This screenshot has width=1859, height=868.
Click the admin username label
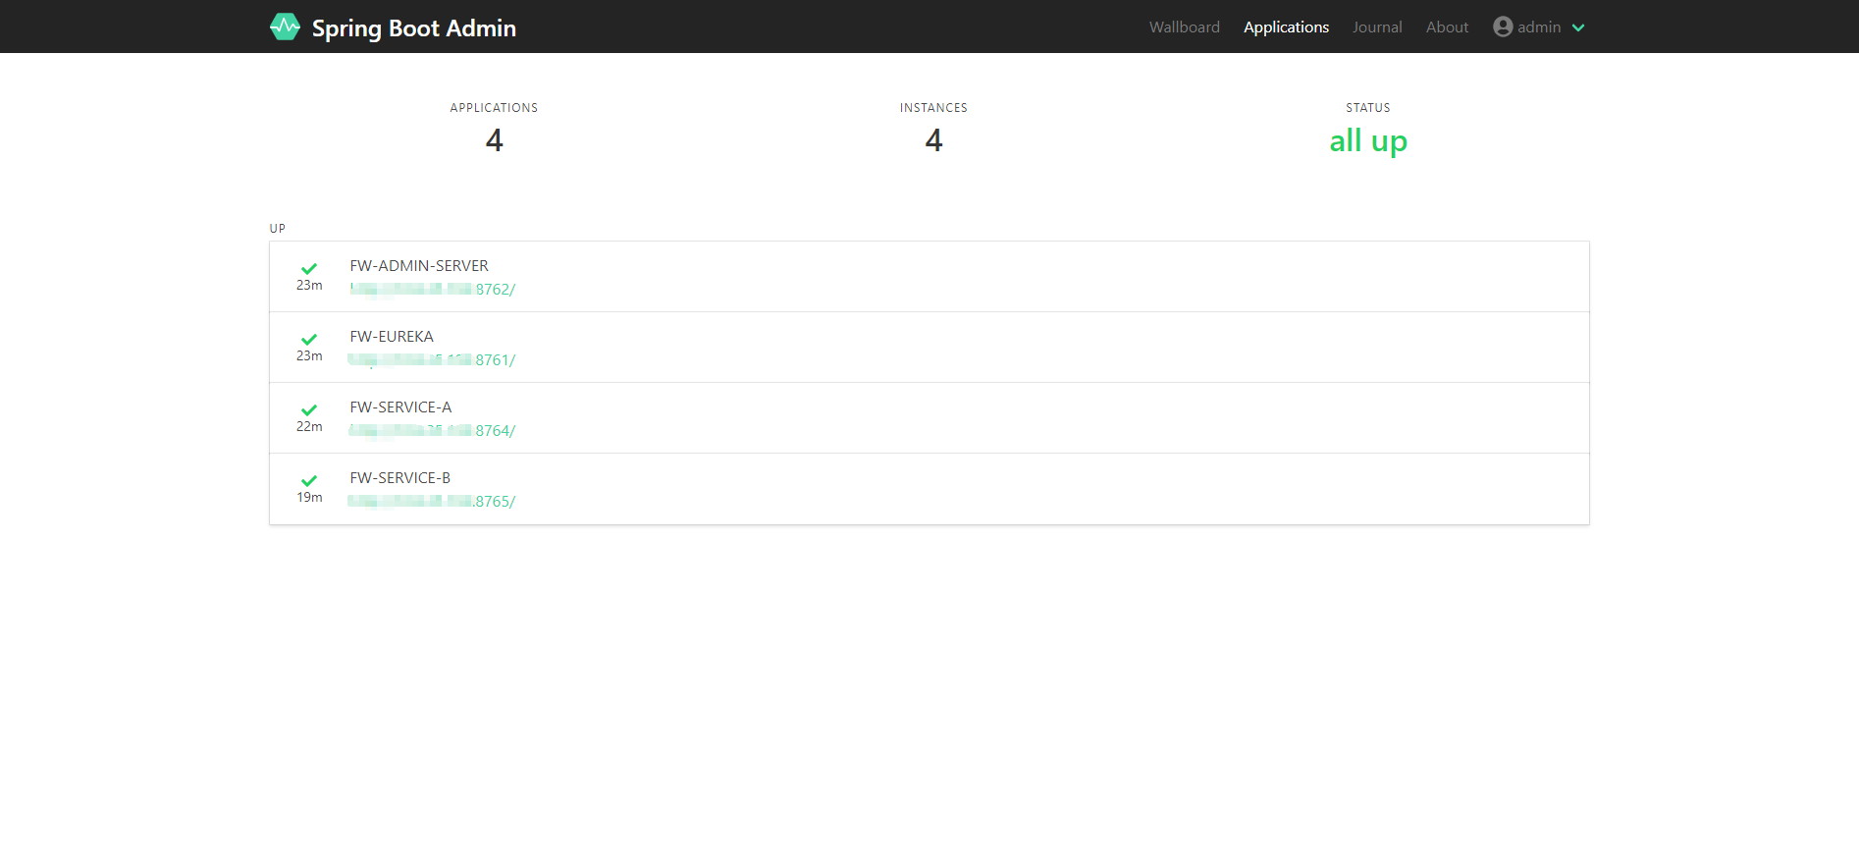[x=1539, y=27]
